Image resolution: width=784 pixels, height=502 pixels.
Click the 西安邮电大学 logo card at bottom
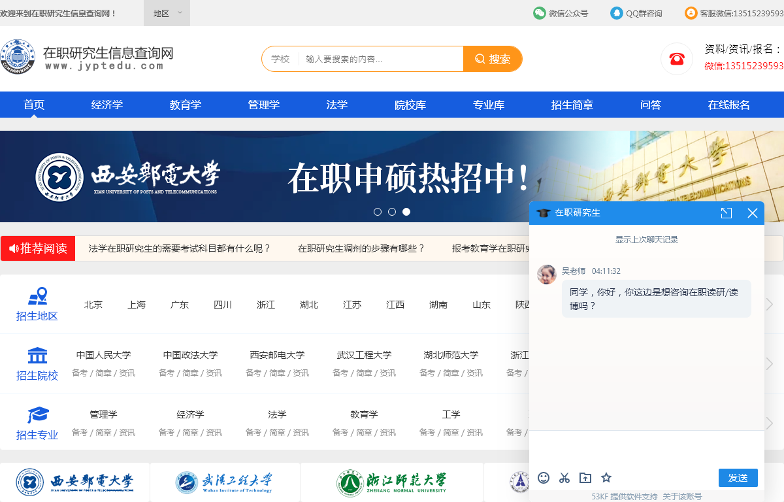tap(74, 482)
